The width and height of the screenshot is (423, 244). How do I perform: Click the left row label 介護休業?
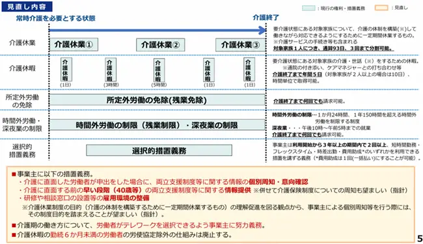22,42
